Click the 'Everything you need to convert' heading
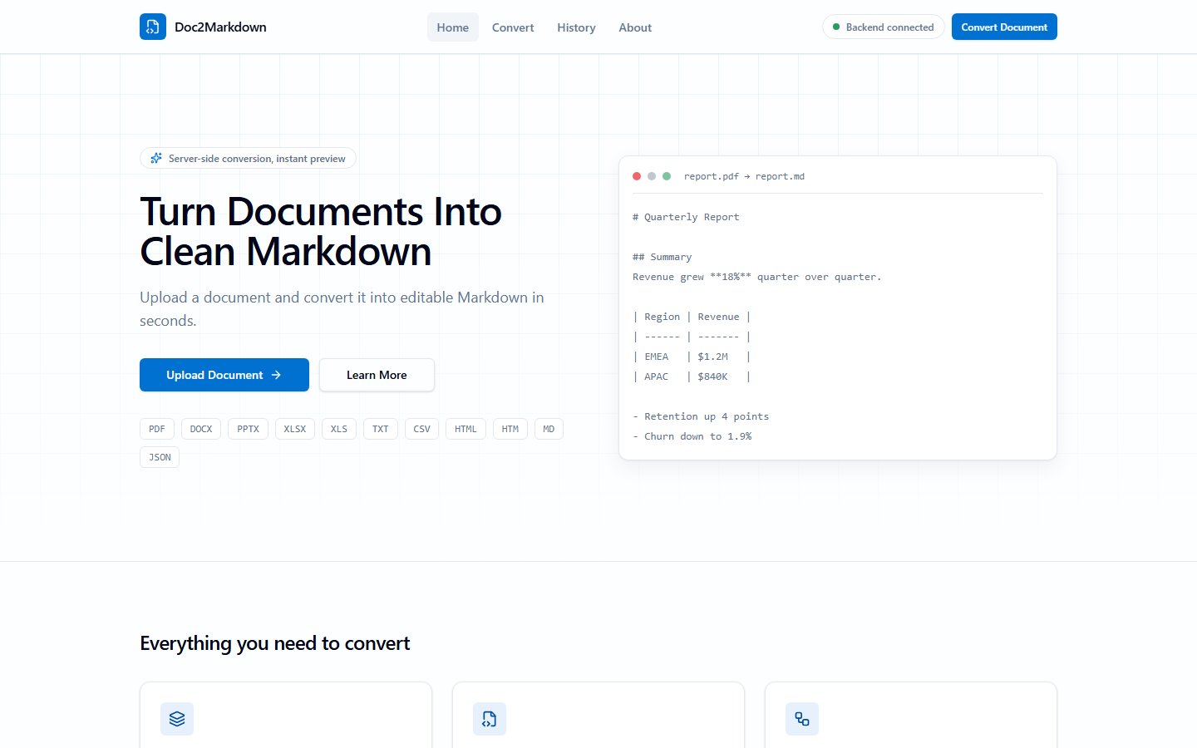 [275, 643]
